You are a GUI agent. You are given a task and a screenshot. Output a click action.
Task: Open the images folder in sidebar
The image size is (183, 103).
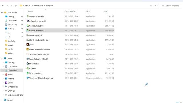coord(11,45)
